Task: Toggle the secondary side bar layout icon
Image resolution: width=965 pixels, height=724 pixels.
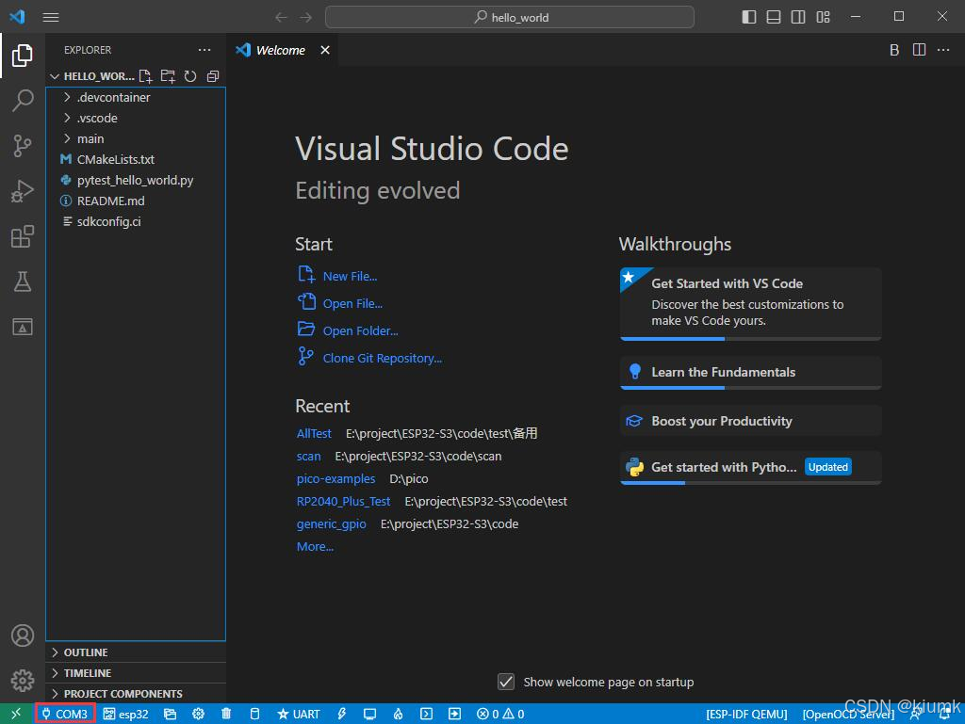Action: pos(798,17)
